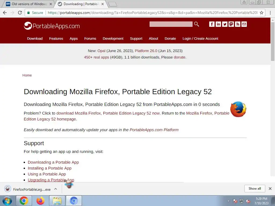Click the Secure padlock site info
This screenshot has height=206, width=275.
tap(35, 13)
